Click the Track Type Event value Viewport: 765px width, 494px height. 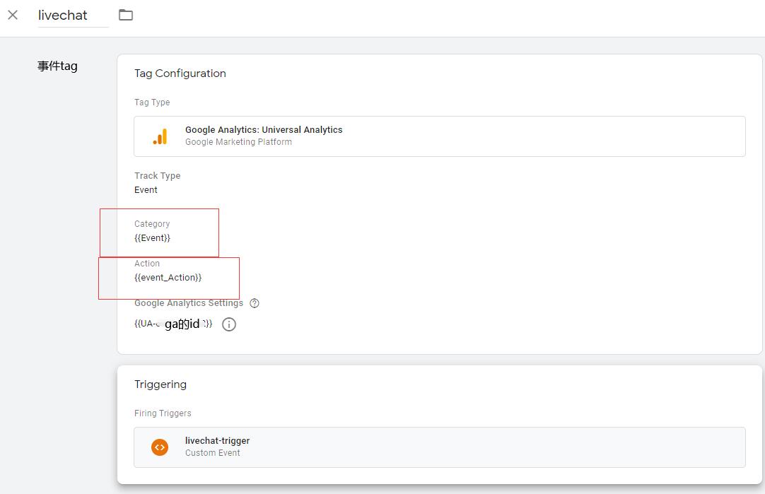[x=146, y=189]
